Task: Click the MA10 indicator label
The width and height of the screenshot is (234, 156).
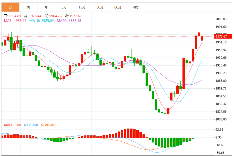Action: click(x=42, y=21)
